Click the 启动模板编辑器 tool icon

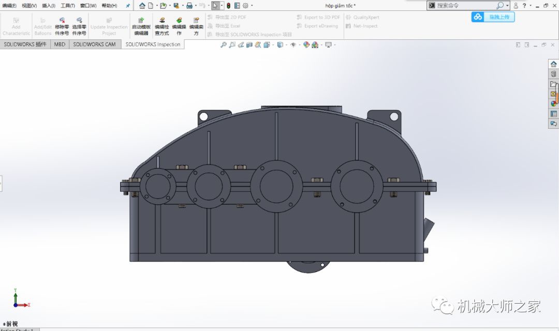click(x=141, y=20)
